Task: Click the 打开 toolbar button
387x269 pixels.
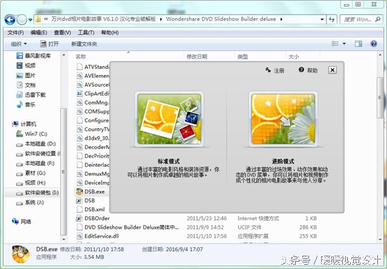Action: [50, 44]
